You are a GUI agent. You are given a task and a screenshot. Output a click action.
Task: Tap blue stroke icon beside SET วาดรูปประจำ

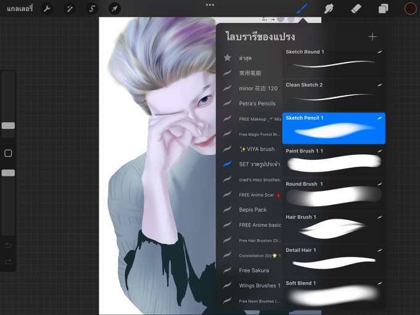tap(227, 164)
